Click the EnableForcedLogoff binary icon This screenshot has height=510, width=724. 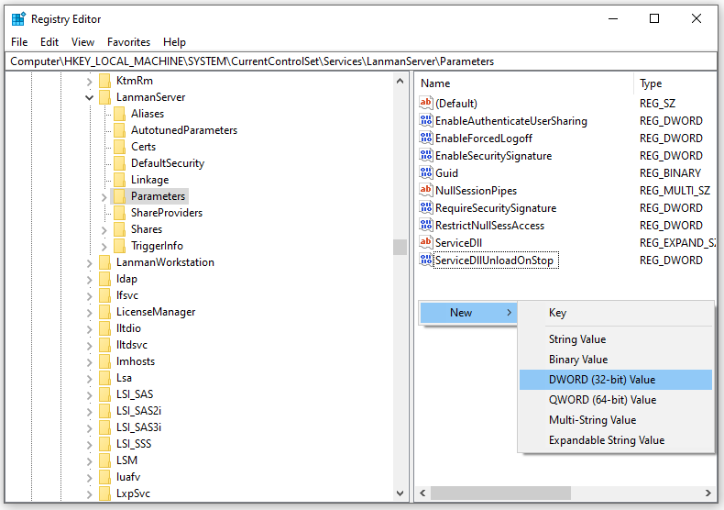pos(426,138)
